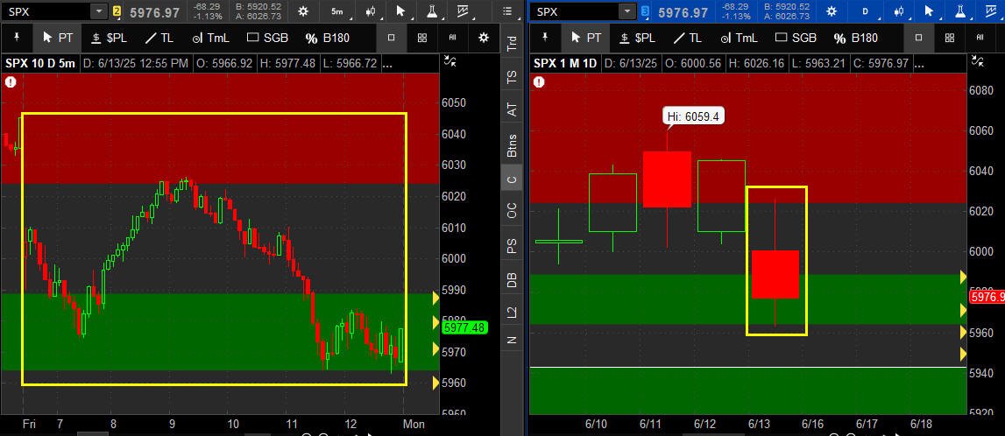The width and height of the screenshot is (1005, 436).
Task: Select the $PL price level tool on right chart
Action: point(638,38)
